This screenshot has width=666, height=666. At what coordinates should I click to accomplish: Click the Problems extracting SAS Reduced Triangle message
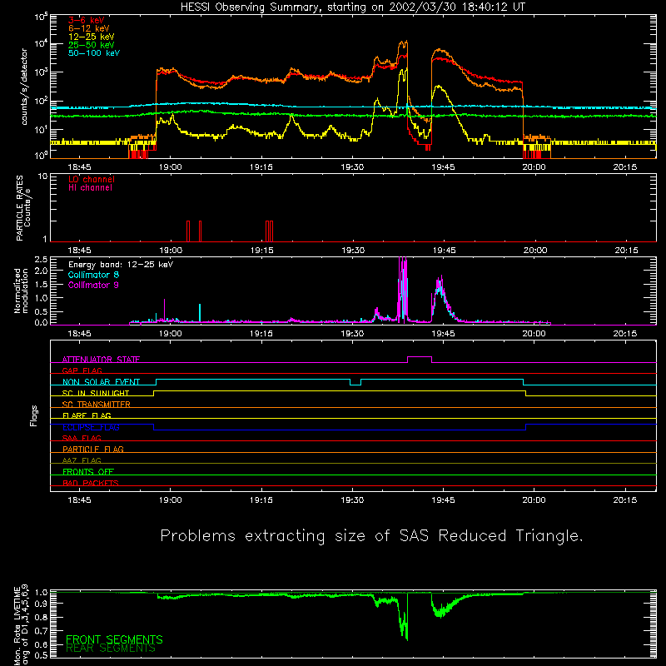371,536
